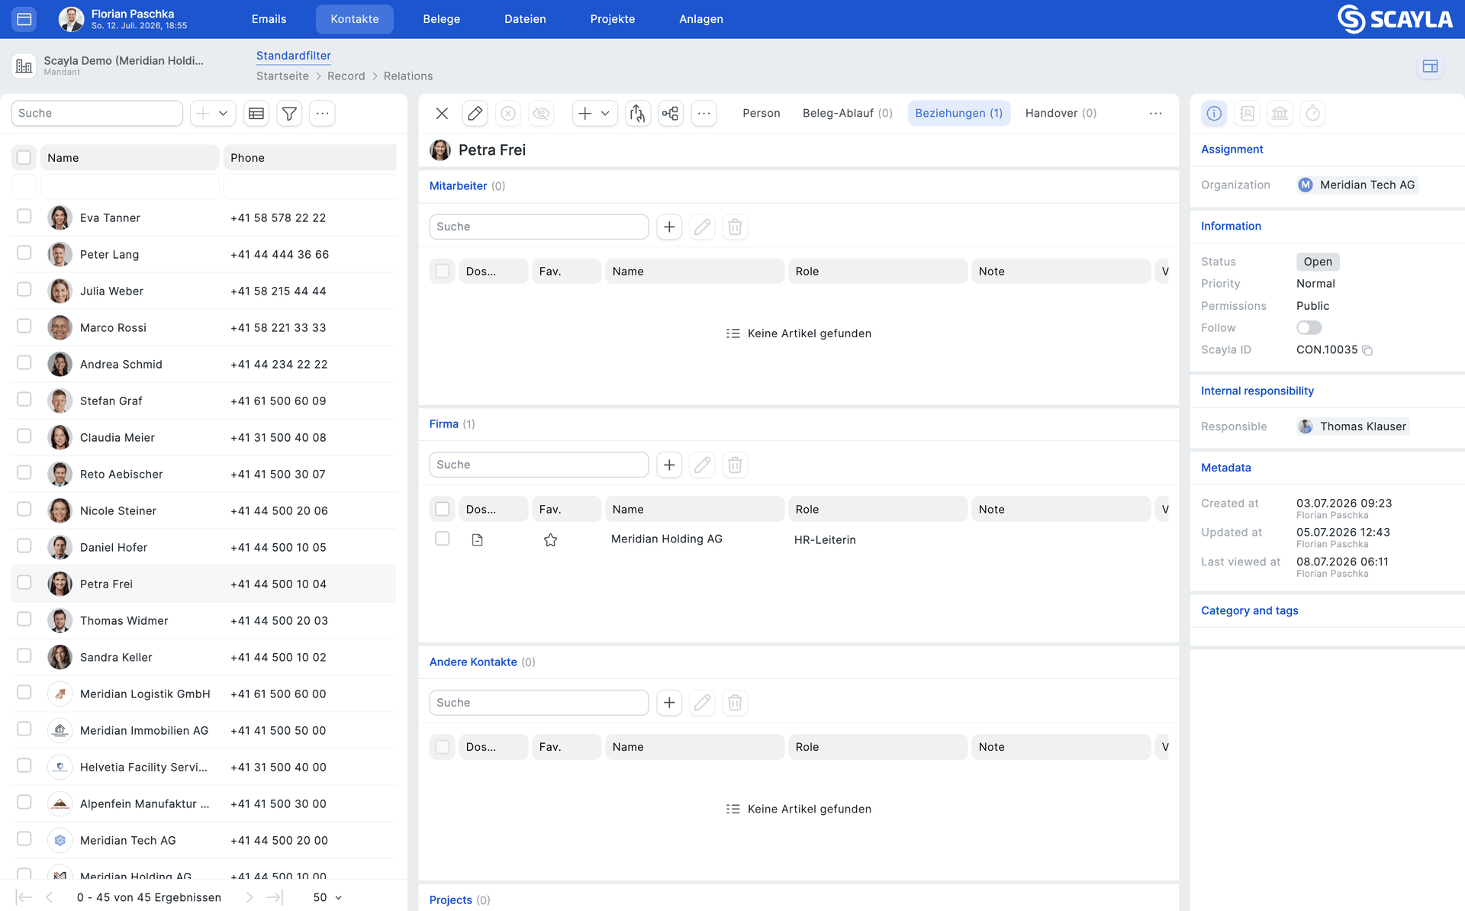1465x911 pixels.
Task: Toggle the Follow switch
Action: click(x=1309, y=328)
